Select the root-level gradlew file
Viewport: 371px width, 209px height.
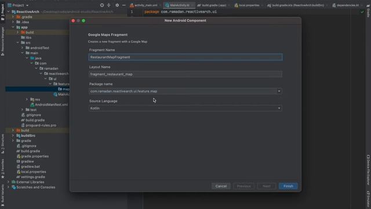click(x=25, y=161)
